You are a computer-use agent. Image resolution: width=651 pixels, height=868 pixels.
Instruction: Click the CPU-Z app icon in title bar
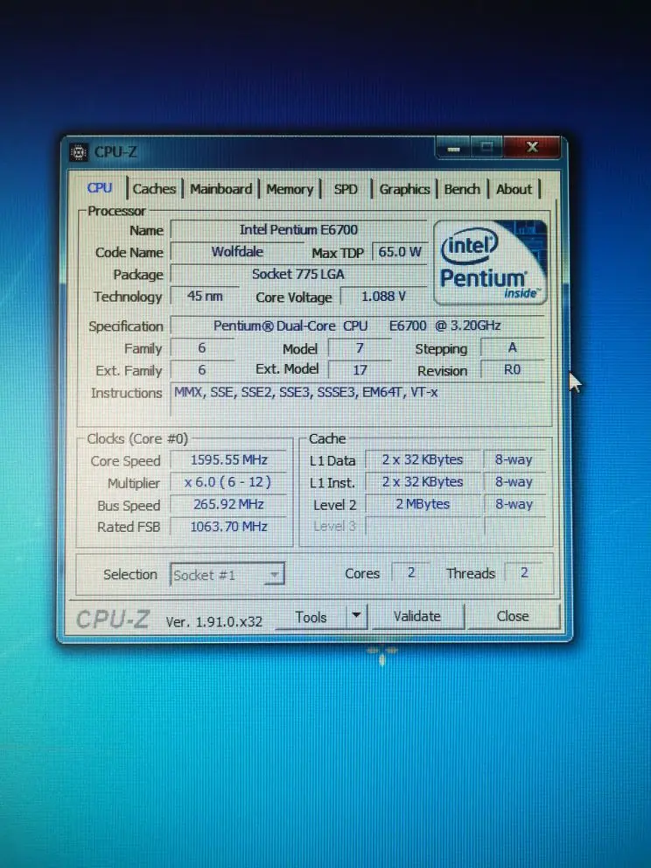[79, 151]
